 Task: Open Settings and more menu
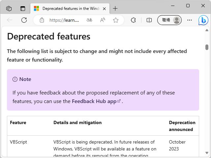pos(190,20)
